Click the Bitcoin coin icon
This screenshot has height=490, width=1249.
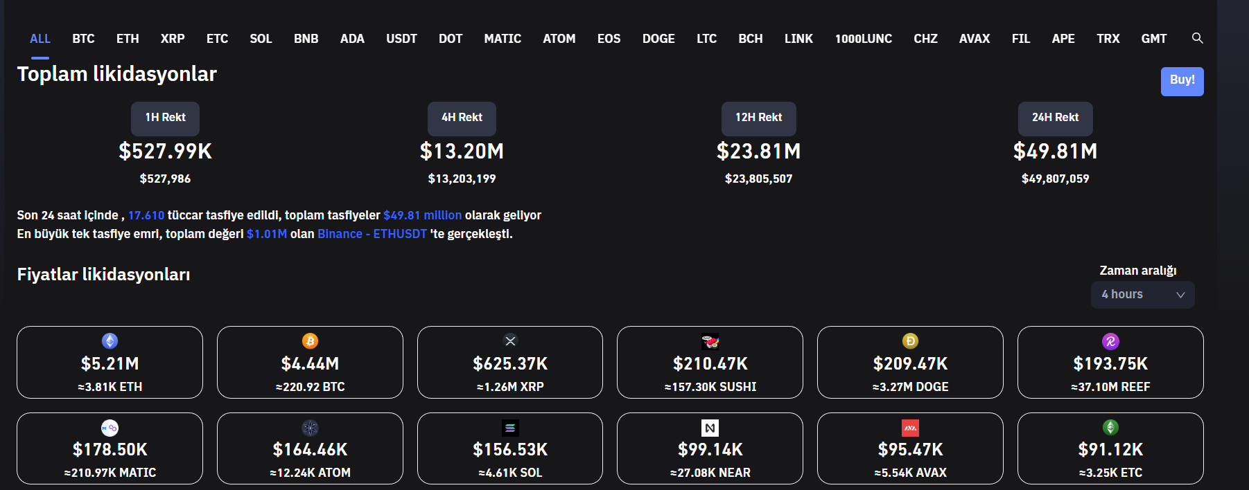310,341
